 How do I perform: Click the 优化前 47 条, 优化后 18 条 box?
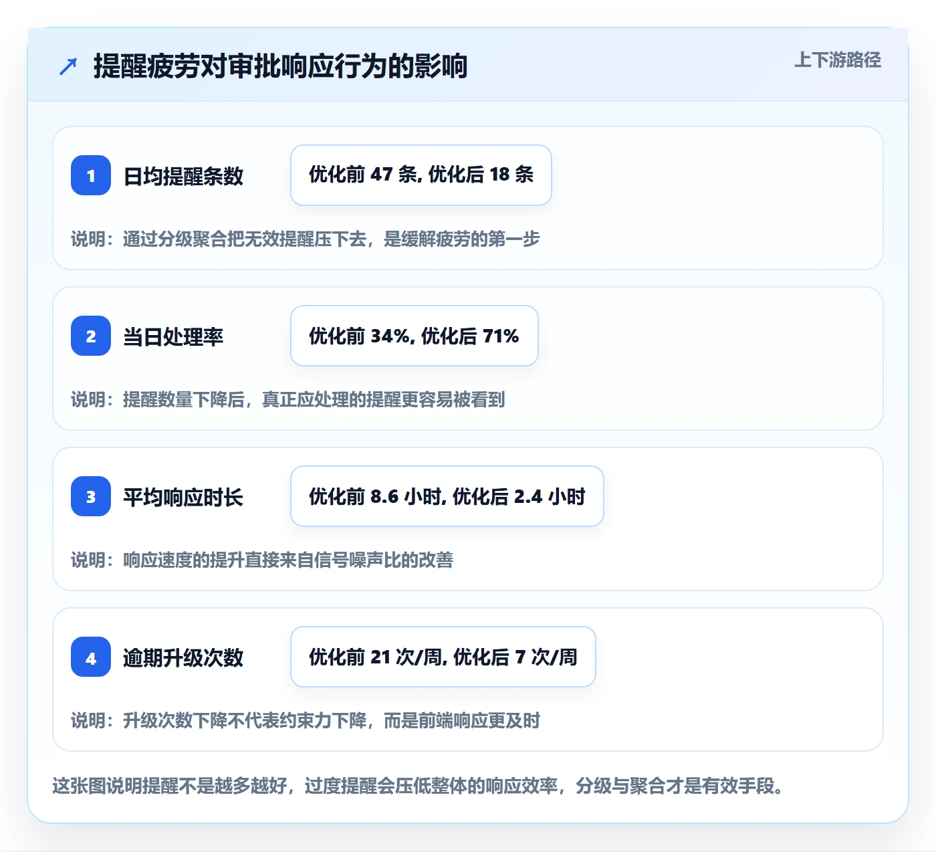click(x=421, y=175)
